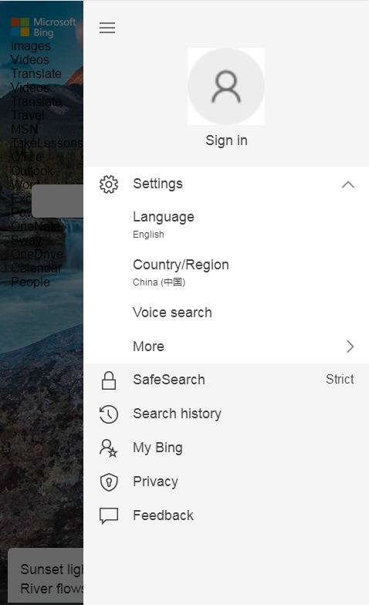Image resolution: width=369 pixels, height=605 pixels.
Task: Click the user avatar icon
Action: pyautogui.click(x=226, y=86)
